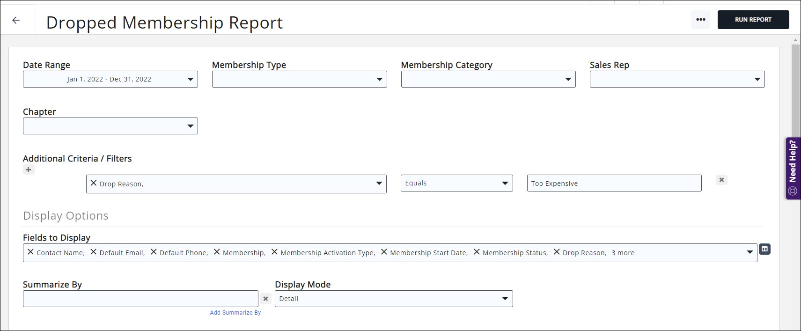Click the Add Summarize By link
Image resolution: width=801 pixels, height=331 pixels.
click(235, 313)
